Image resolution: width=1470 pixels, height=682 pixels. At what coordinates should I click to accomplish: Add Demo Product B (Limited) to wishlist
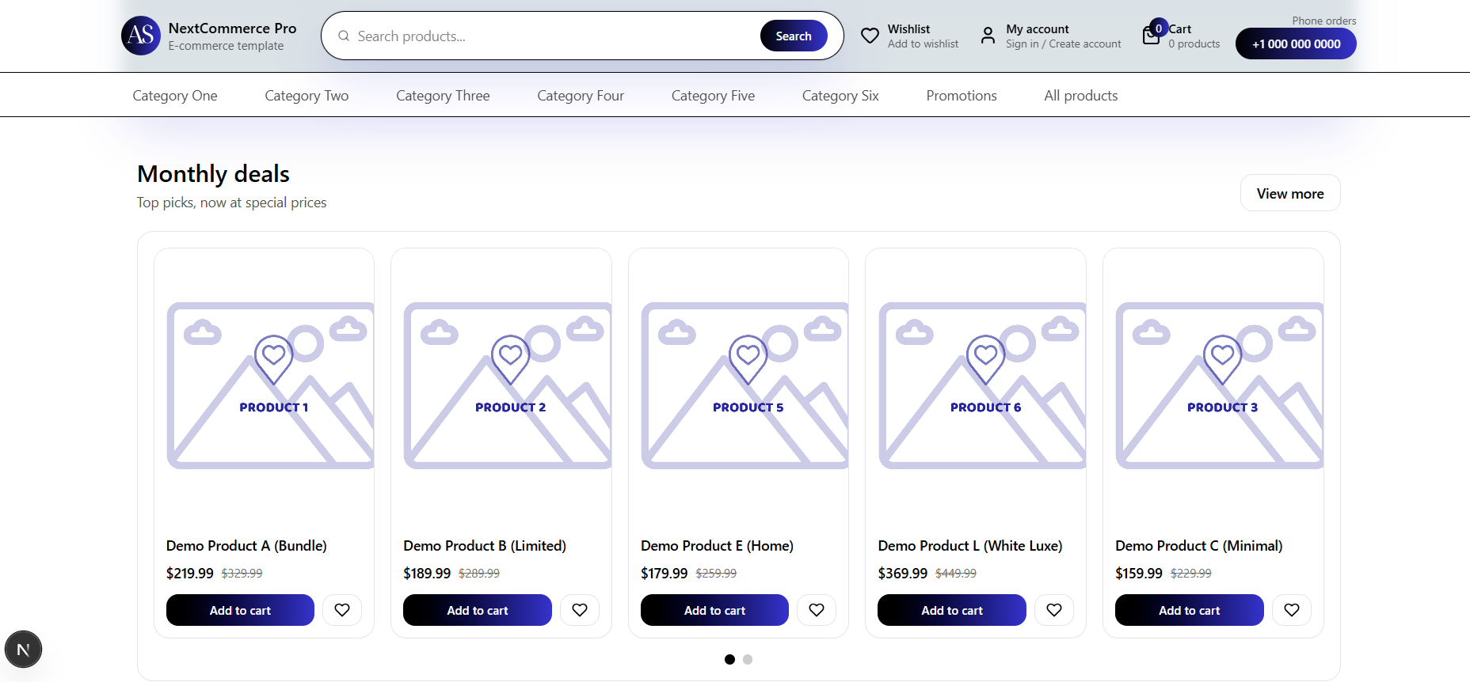(x=580, y=610)
